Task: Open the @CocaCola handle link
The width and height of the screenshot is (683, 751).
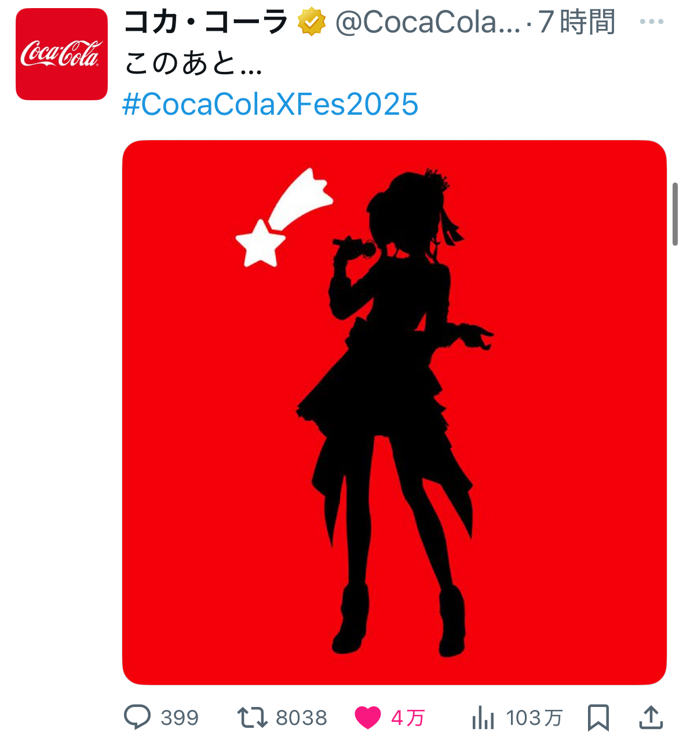Action: click(x=428, y=22)
